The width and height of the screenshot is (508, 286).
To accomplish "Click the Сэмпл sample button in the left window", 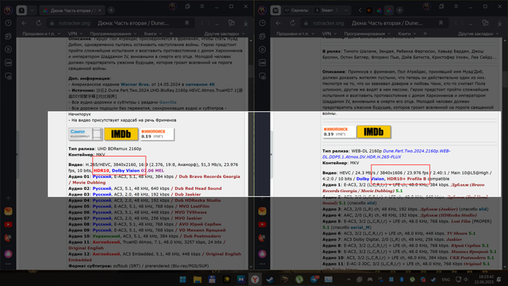I will pos(86,134).
